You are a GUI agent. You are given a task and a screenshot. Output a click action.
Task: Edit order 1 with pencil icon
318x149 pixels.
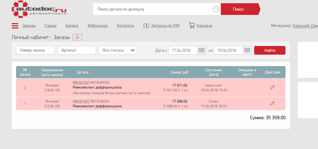[x=272, y=103]
